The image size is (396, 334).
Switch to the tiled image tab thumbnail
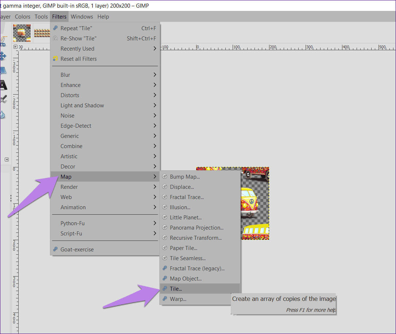(42, 33)
